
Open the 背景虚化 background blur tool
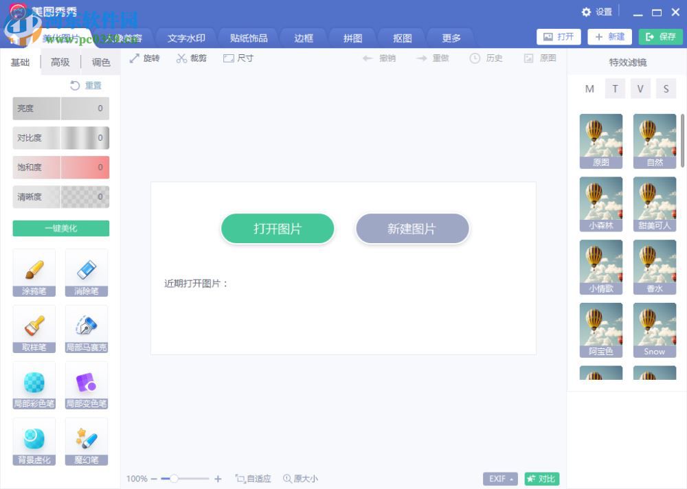[x=34, y=442]
